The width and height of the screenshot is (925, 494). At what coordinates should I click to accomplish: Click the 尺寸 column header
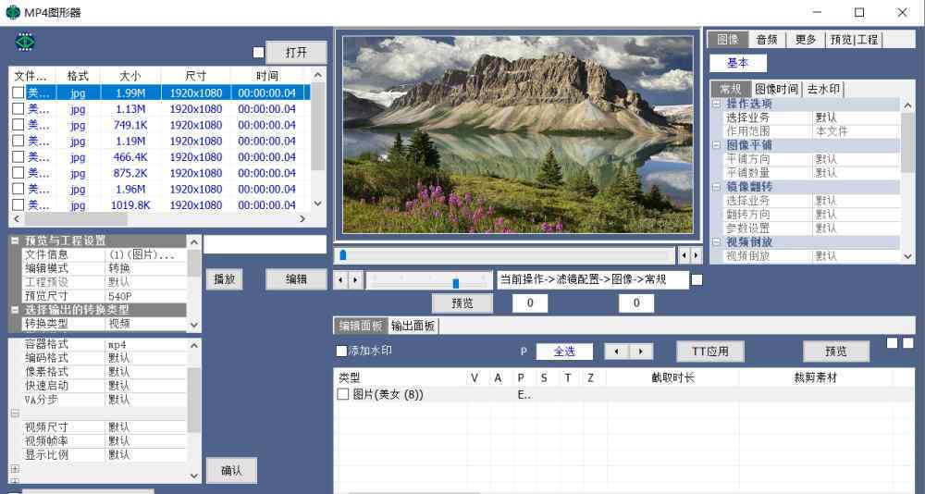pyautogui.click(x=196, y=76)
